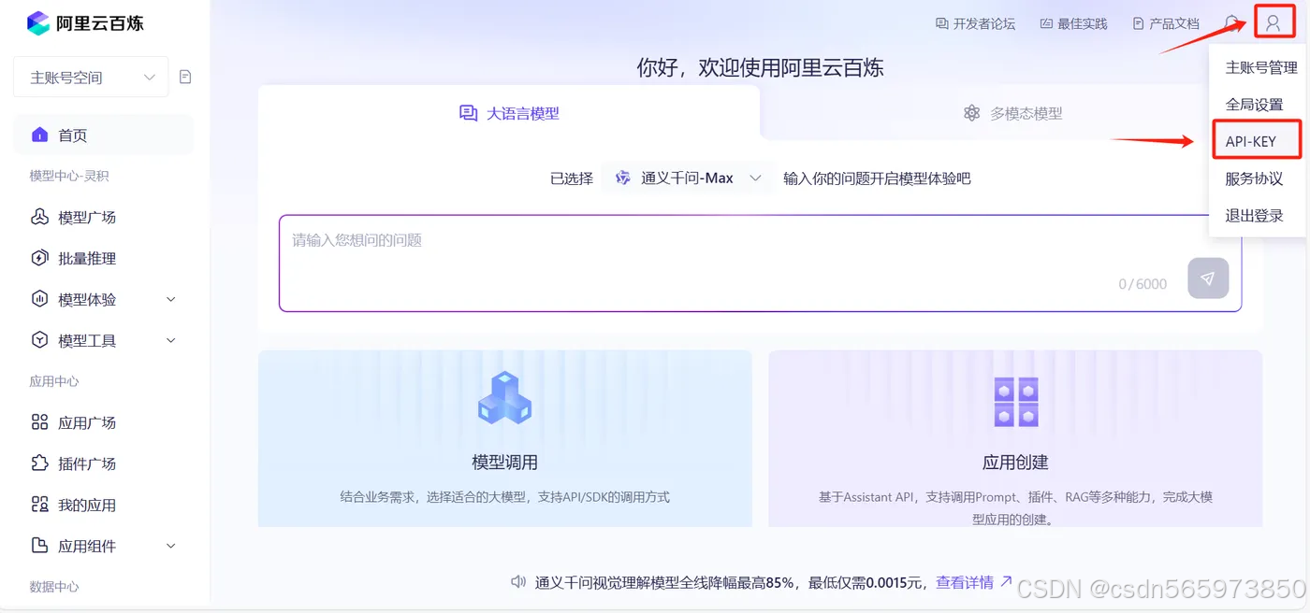Image resolution: width=1310 pixels, height=613 pixels.
Task: Click the document icon beside 主账号空间
Action: click(x=185, y=77)
